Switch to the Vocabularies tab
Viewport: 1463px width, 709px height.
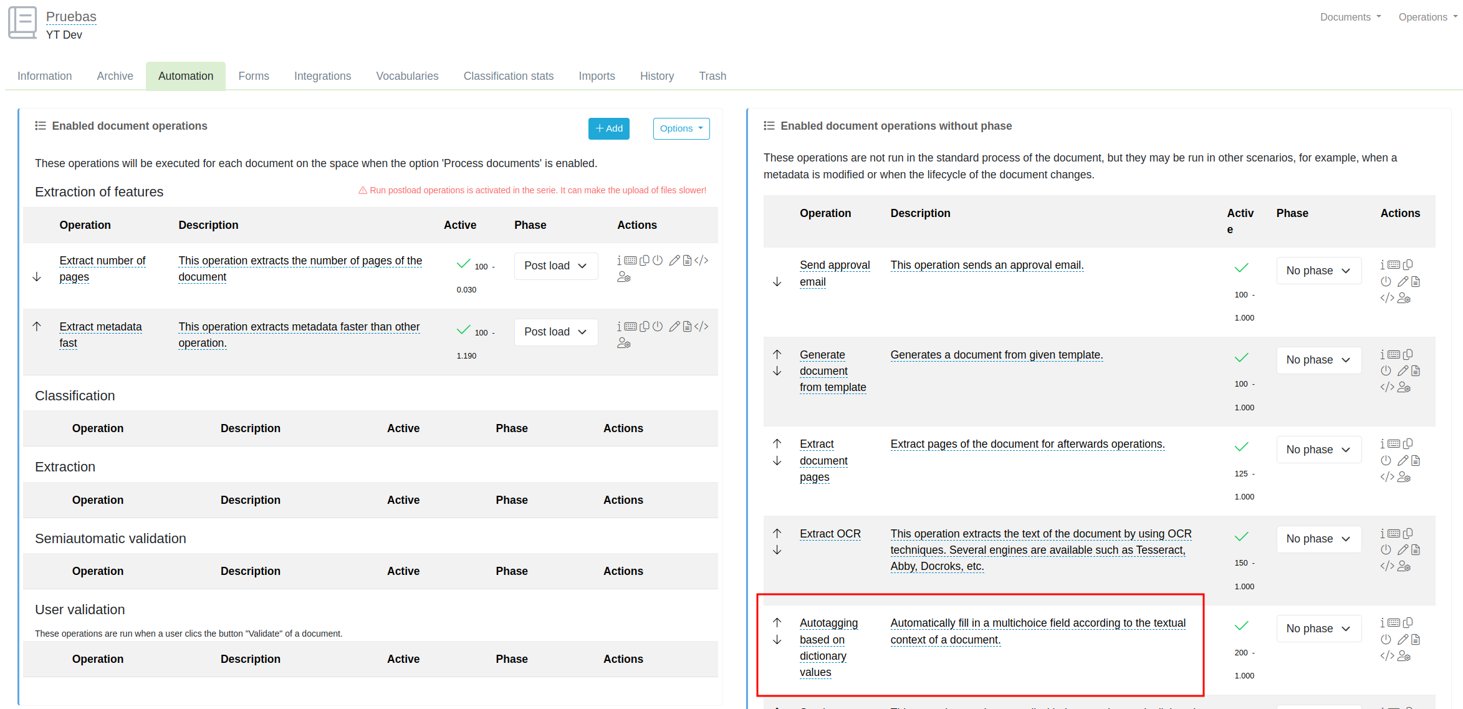pyautogui.click(x=407, y=76)
